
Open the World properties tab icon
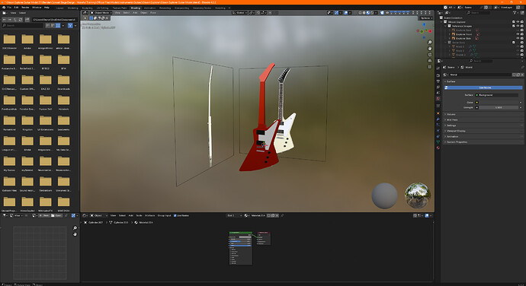click(x=438, y=98)
